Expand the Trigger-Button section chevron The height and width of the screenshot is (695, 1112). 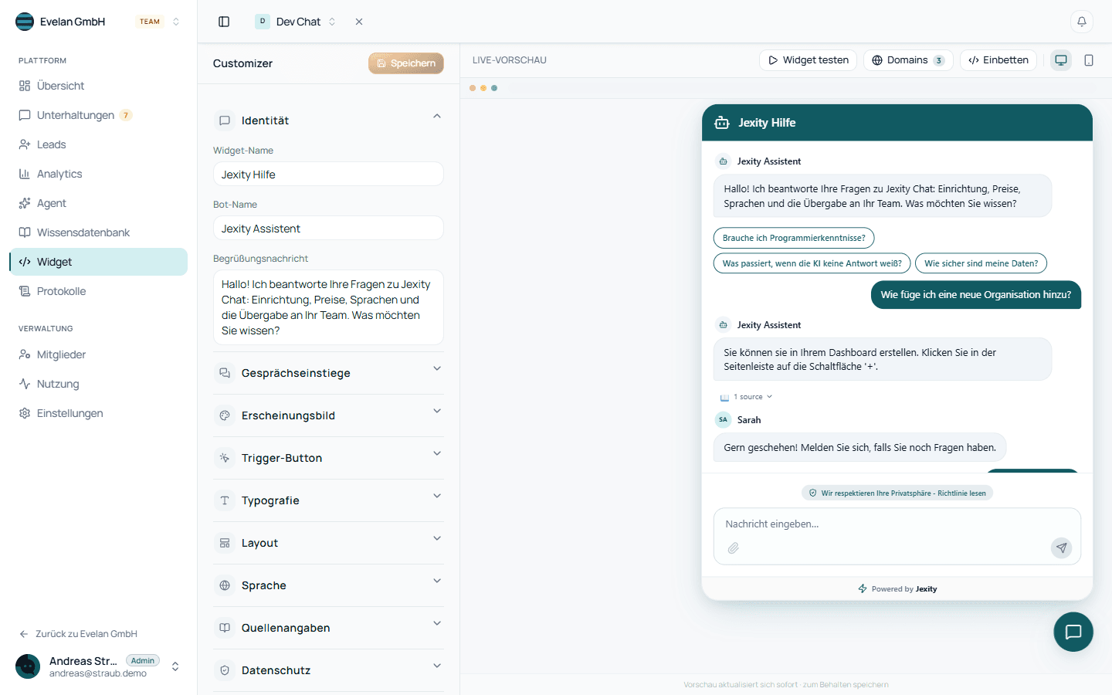coord(437,453)
